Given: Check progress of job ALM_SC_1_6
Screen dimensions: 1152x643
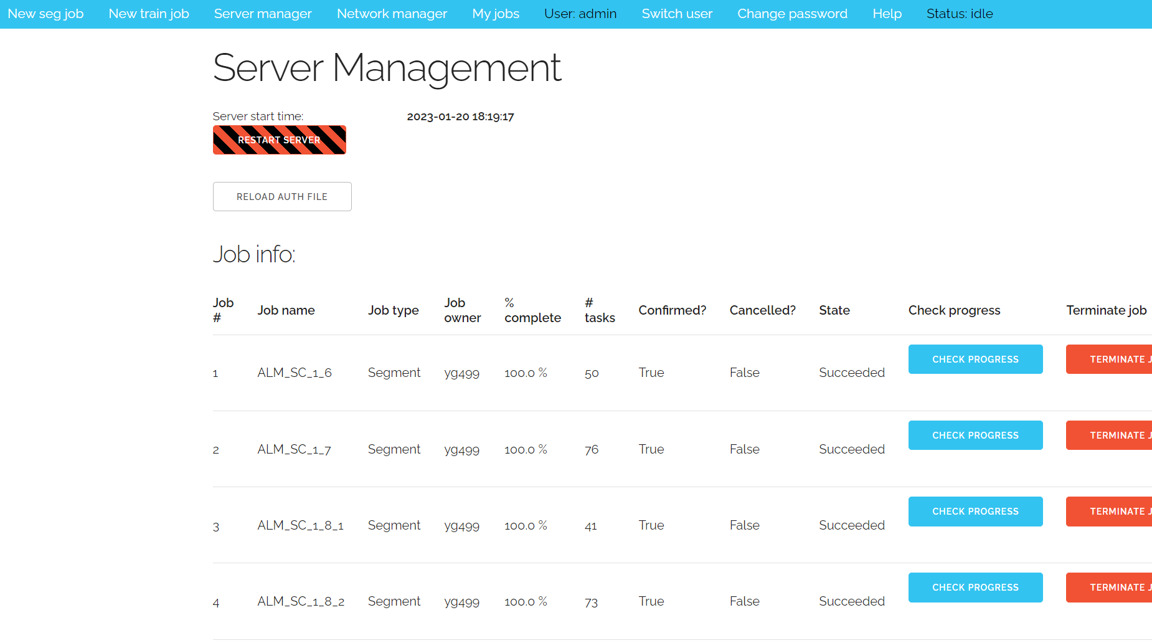Looking at the screenshot, I should click(x=975, y=360).
